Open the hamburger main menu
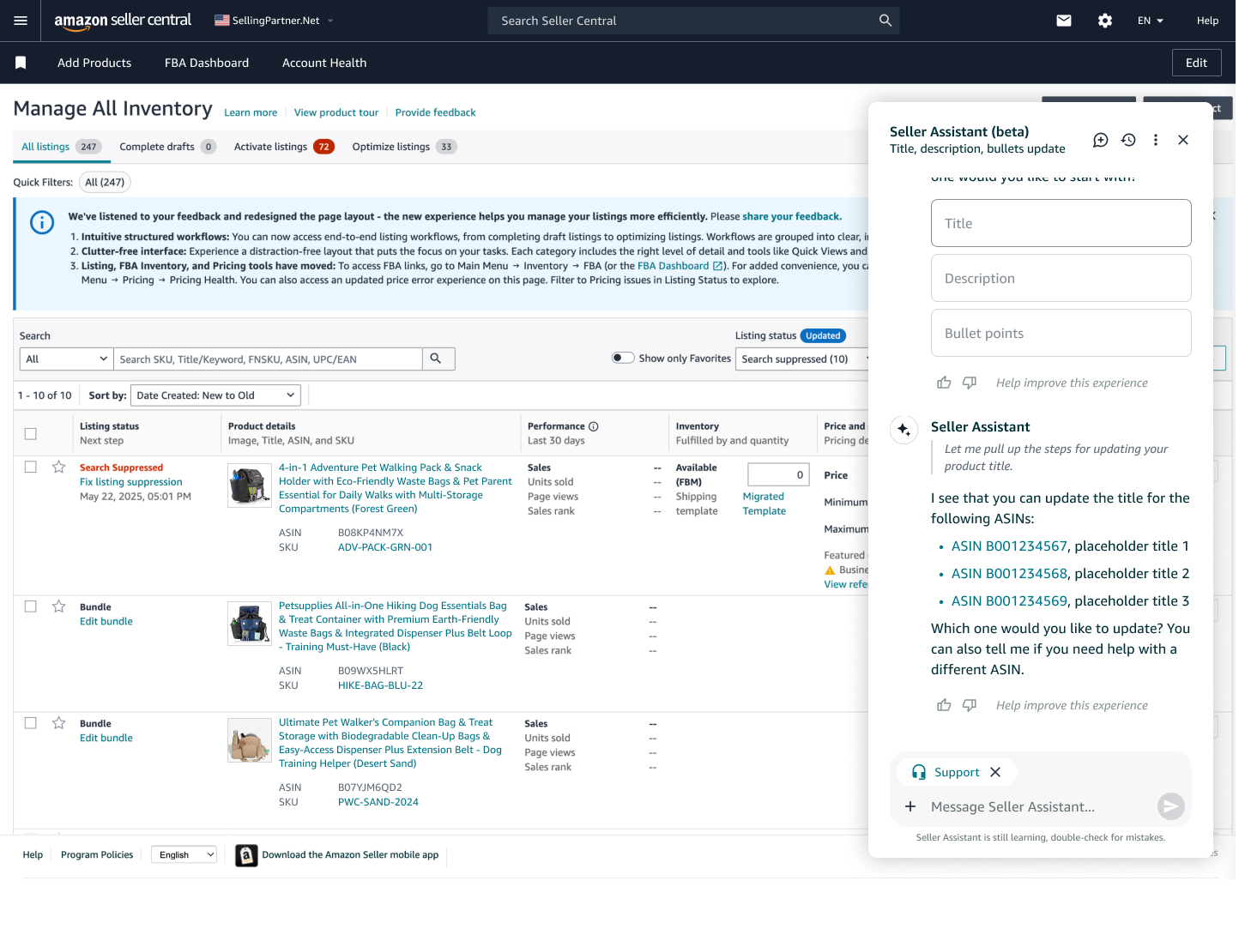 (21, 21)
